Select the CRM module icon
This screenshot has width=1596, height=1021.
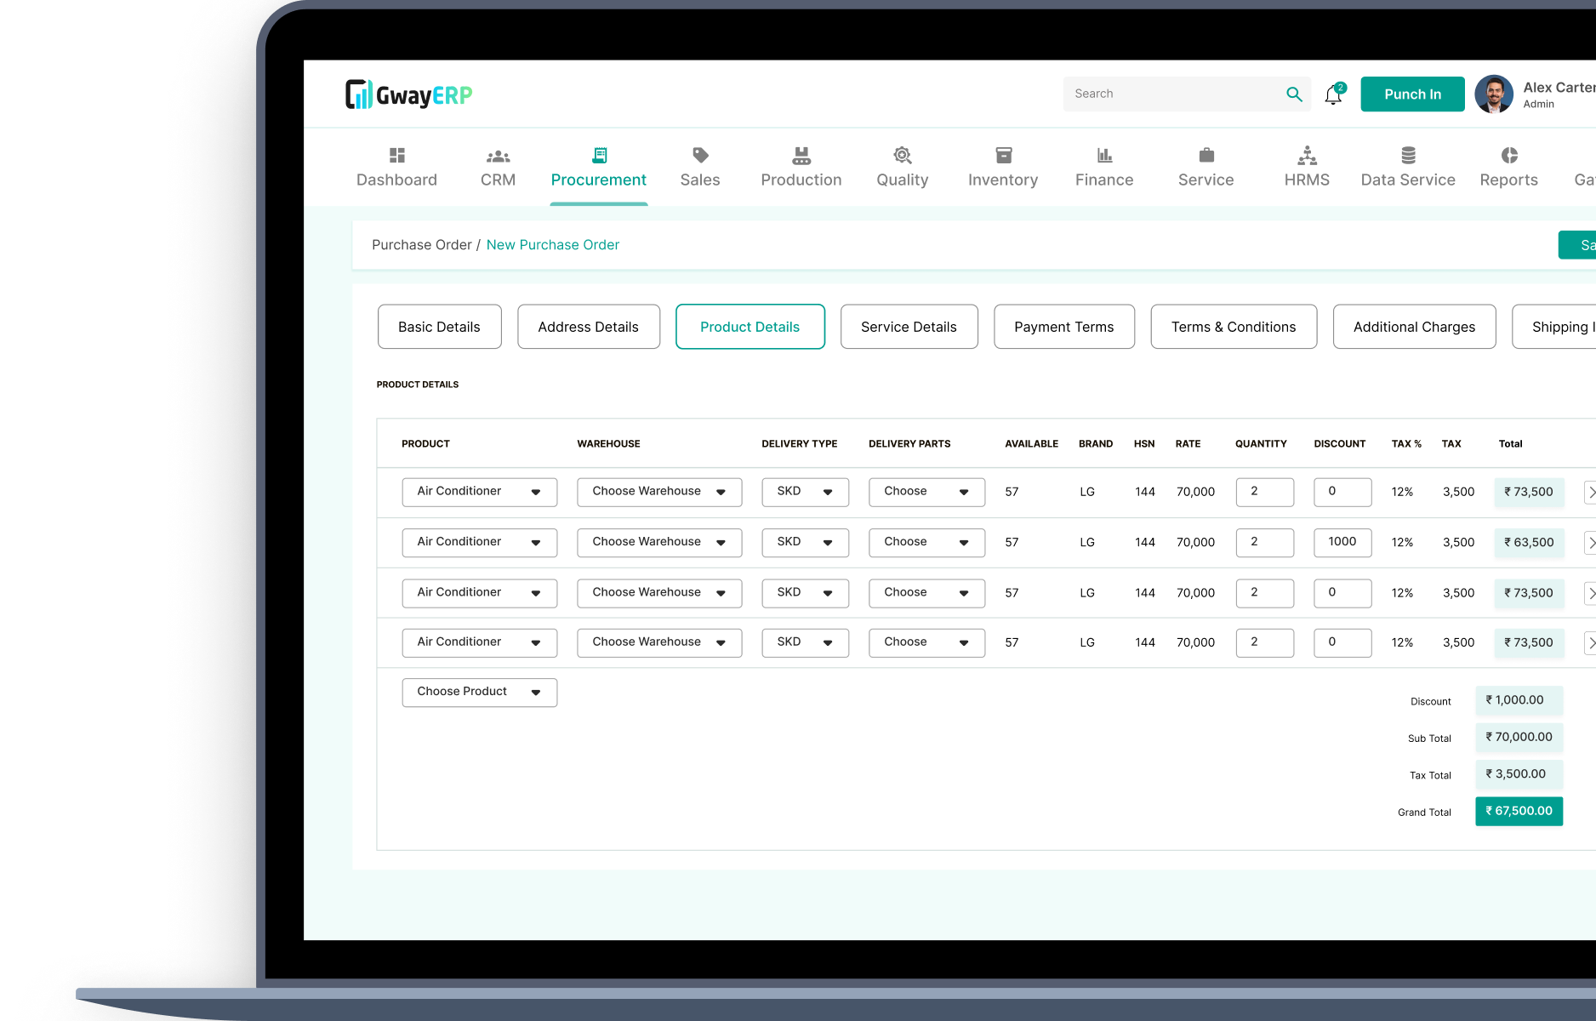[x=497, y=155]
